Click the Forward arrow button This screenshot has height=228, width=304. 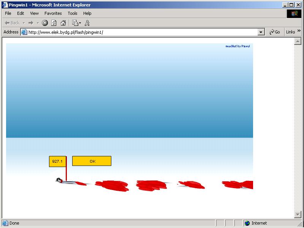coord(31,23)
